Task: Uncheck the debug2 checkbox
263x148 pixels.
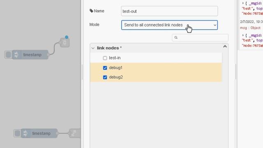Action: [105, 77]
